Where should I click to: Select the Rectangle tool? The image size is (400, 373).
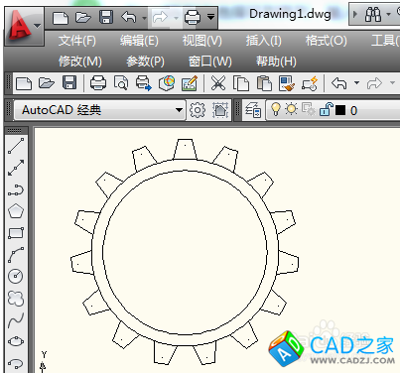click(16, 233)
